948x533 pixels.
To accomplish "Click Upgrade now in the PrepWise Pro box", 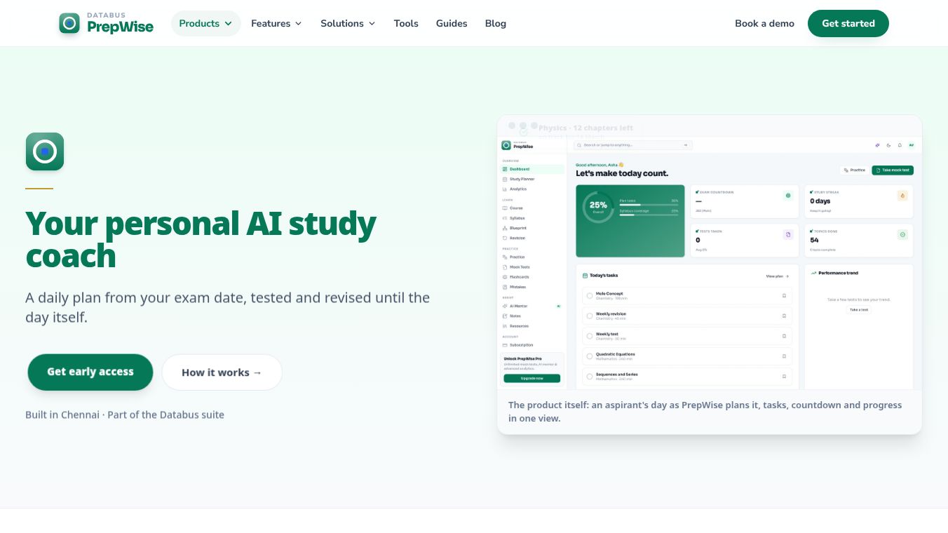I will pos(532,378).
